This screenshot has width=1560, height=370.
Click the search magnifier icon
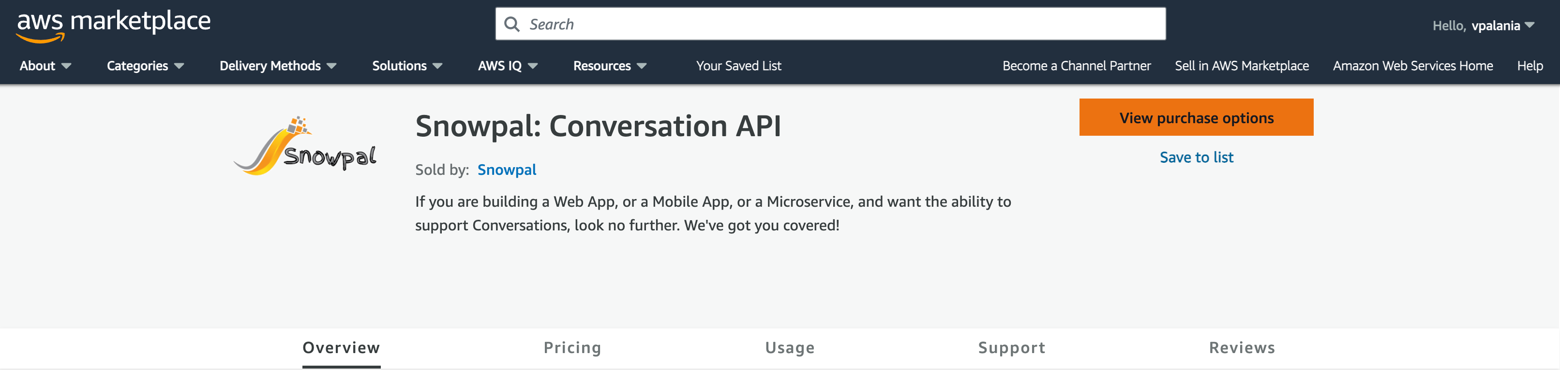[x=512, y=24]
